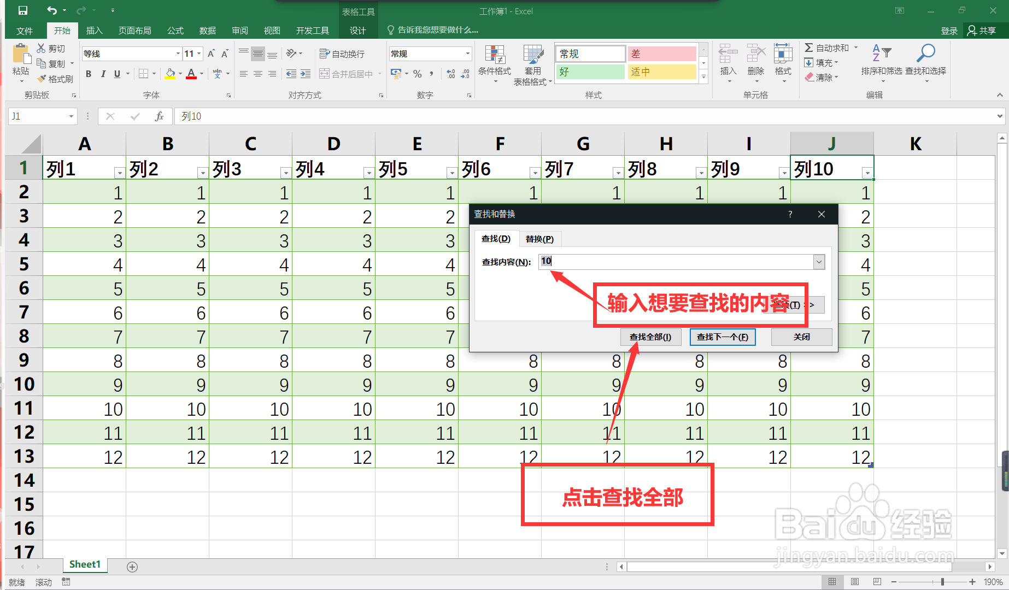Switch to the 替换 tab in dialog
The height and width of the screenshot is (590, 1009).
coord(540,239)
